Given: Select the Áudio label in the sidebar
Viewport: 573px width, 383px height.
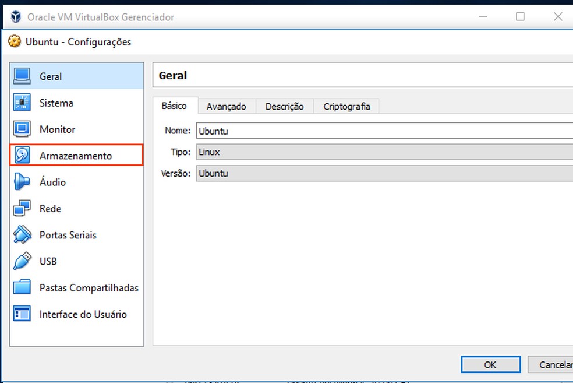Looking at the screenshot, I should (x=52, y=182).
